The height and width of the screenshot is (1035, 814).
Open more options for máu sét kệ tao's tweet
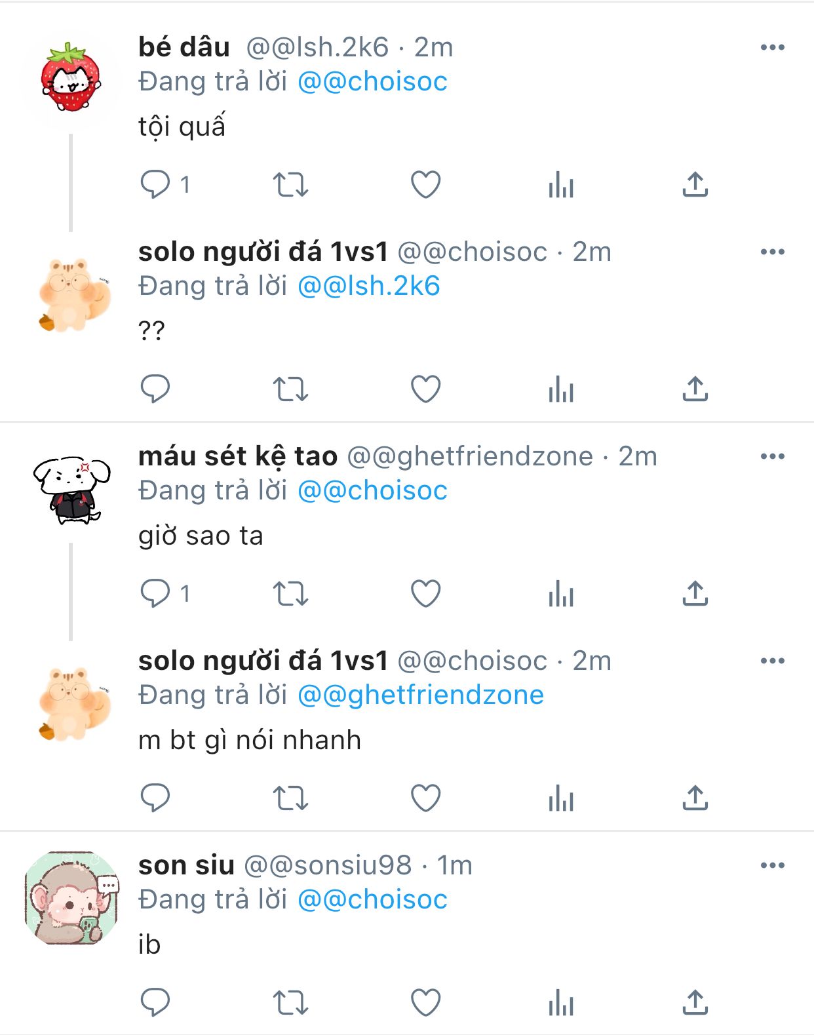tap(773, 456)
